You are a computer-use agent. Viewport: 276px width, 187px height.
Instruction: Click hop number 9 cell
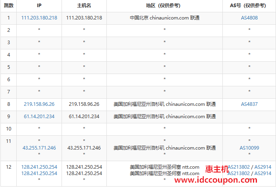(8, 117)
